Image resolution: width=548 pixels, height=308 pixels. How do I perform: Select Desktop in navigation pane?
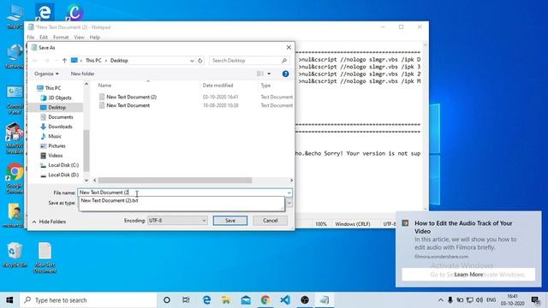pos(53,107)
